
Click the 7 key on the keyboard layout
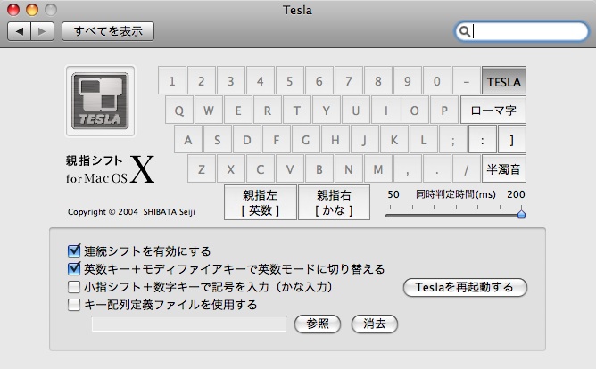[349, 80]
